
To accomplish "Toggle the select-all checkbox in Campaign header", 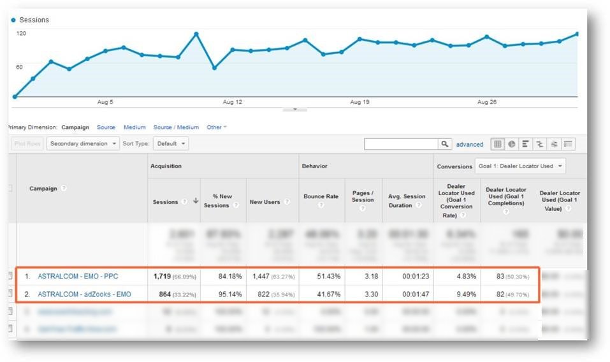I will [x=10, y=189].
